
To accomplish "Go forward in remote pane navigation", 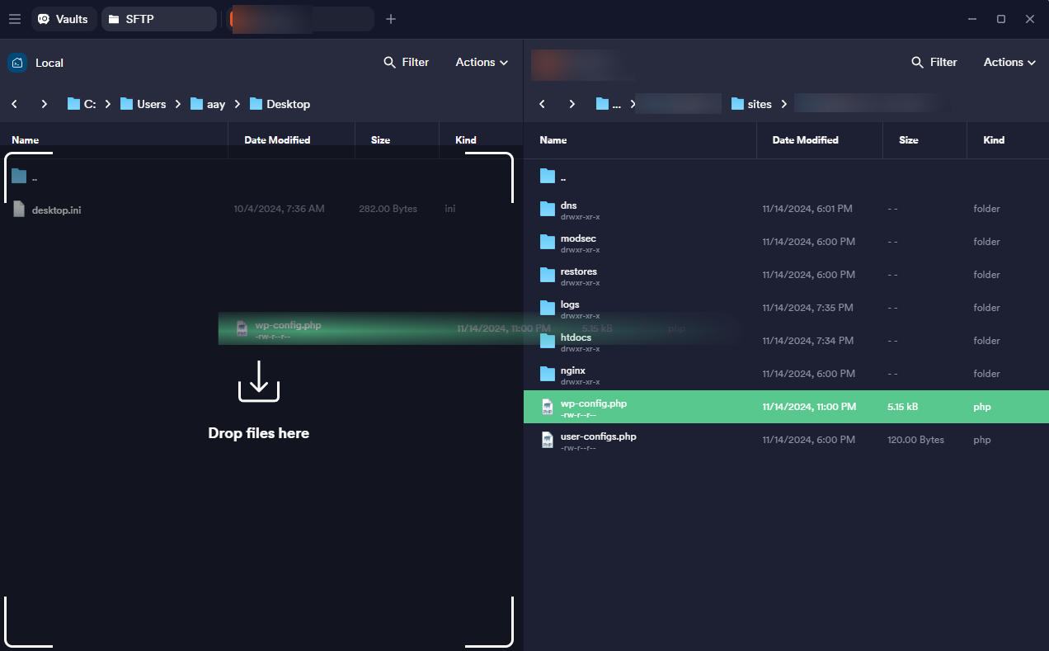I will coord(572,104).
